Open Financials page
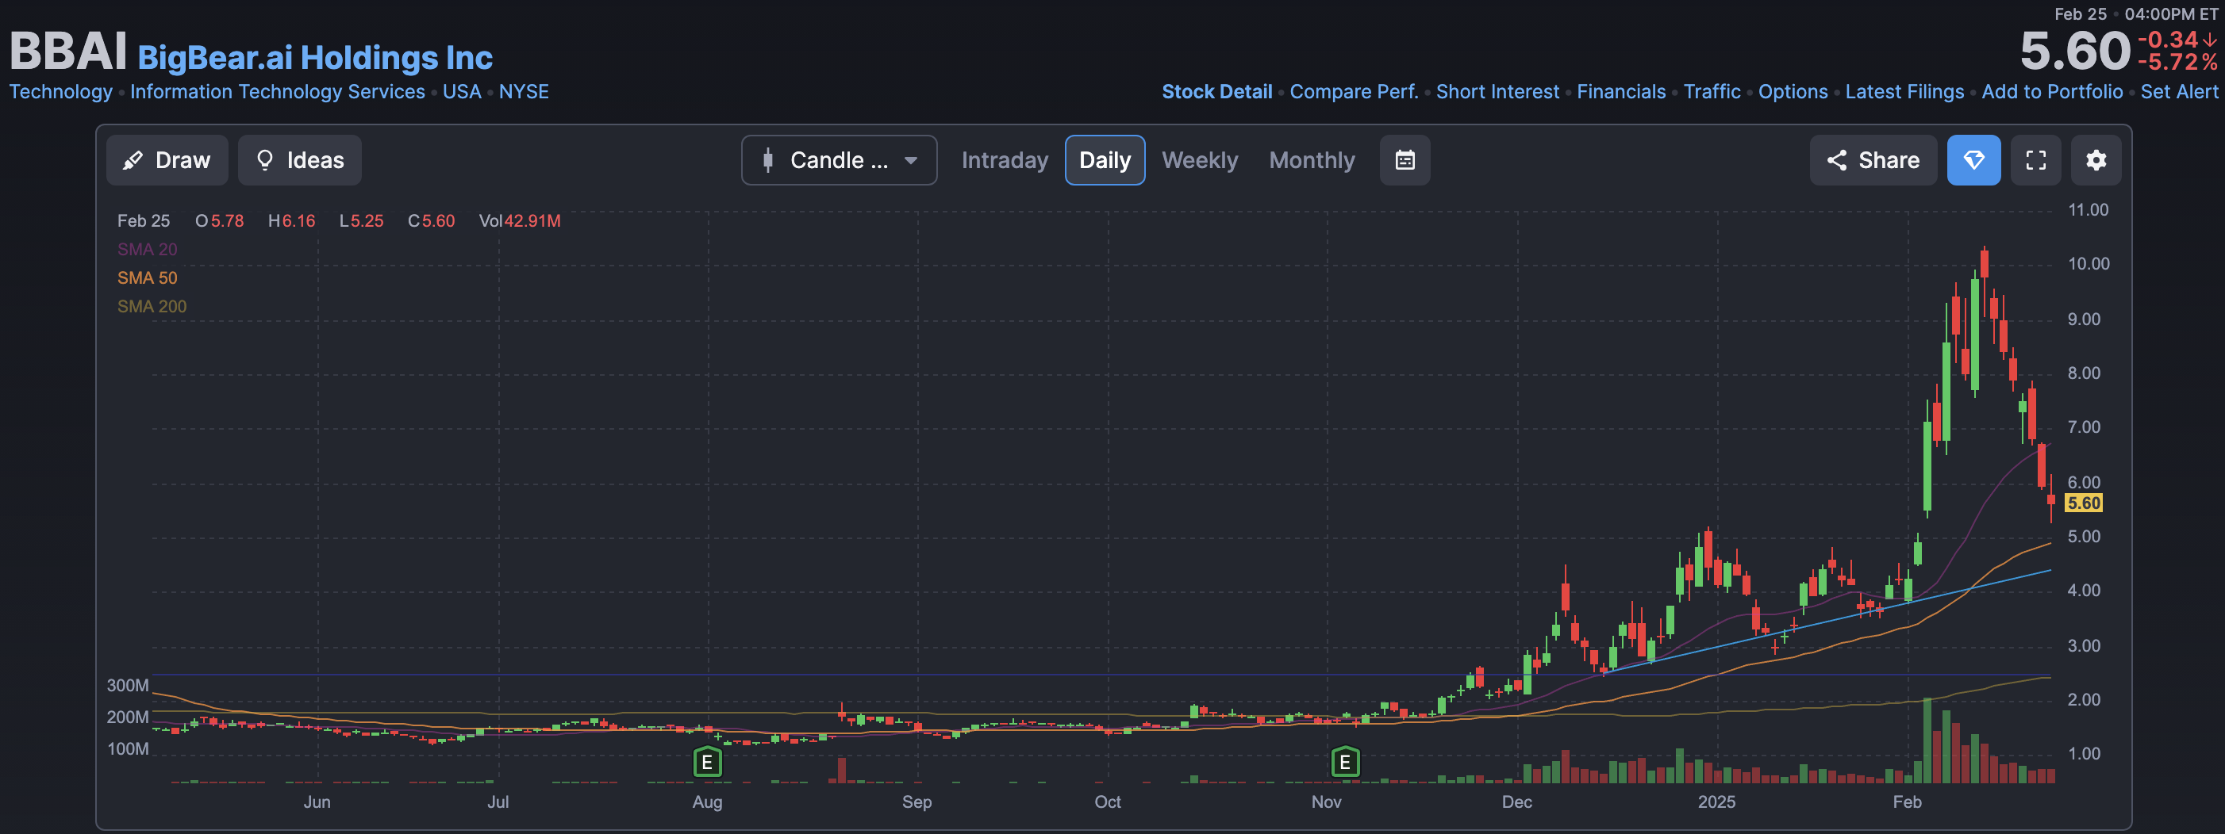Screen dimensions: 2225x834 (x=1621, y=91)
